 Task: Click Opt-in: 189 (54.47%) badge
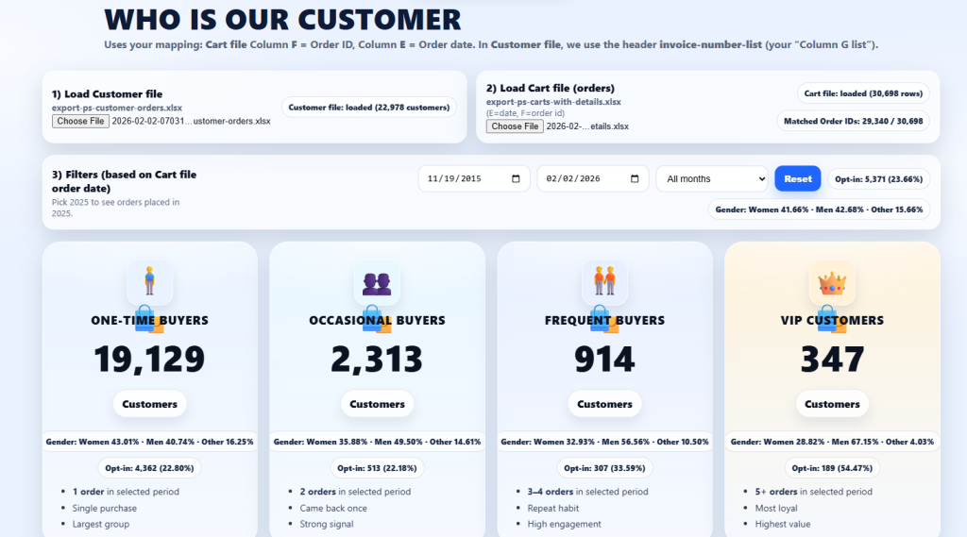point(832,468)
